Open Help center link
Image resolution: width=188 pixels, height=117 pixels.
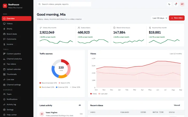17,115
